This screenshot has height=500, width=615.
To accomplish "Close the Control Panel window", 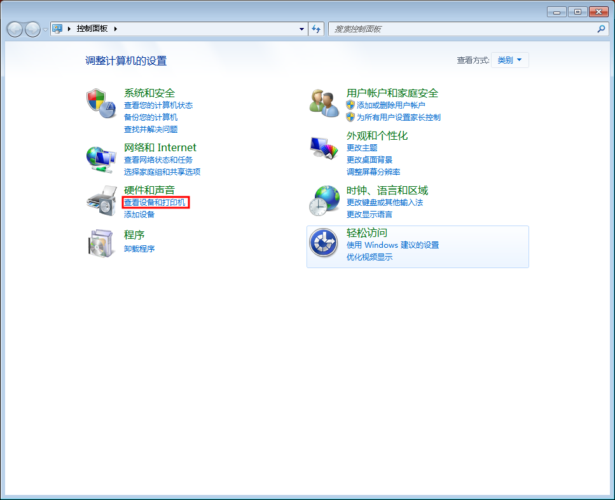I will (x=598, y=12).
